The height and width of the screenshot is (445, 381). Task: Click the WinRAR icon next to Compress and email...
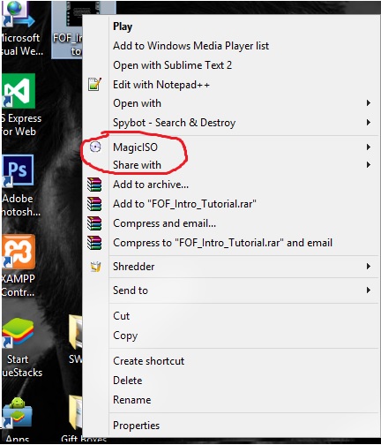click(x=94, y=223)
